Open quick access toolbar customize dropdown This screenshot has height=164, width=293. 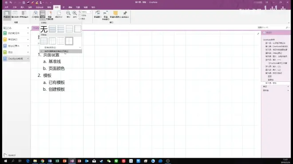pyautogui.click(x=51, y=3)
